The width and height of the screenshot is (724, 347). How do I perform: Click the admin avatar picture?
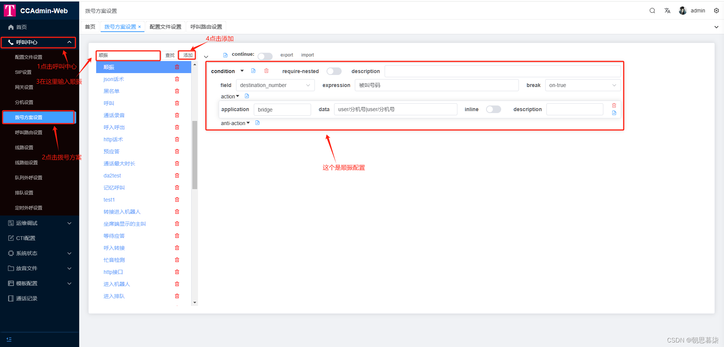pyautogui.click(x=683, y=11)
